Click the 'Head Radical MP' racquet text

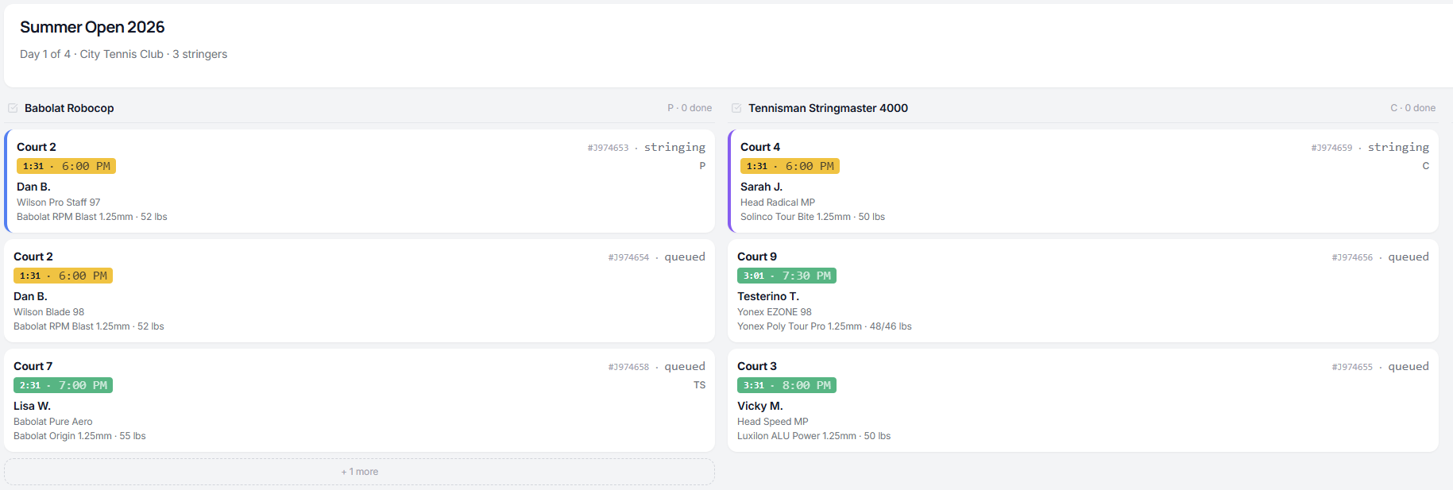[x=778, y=203]
